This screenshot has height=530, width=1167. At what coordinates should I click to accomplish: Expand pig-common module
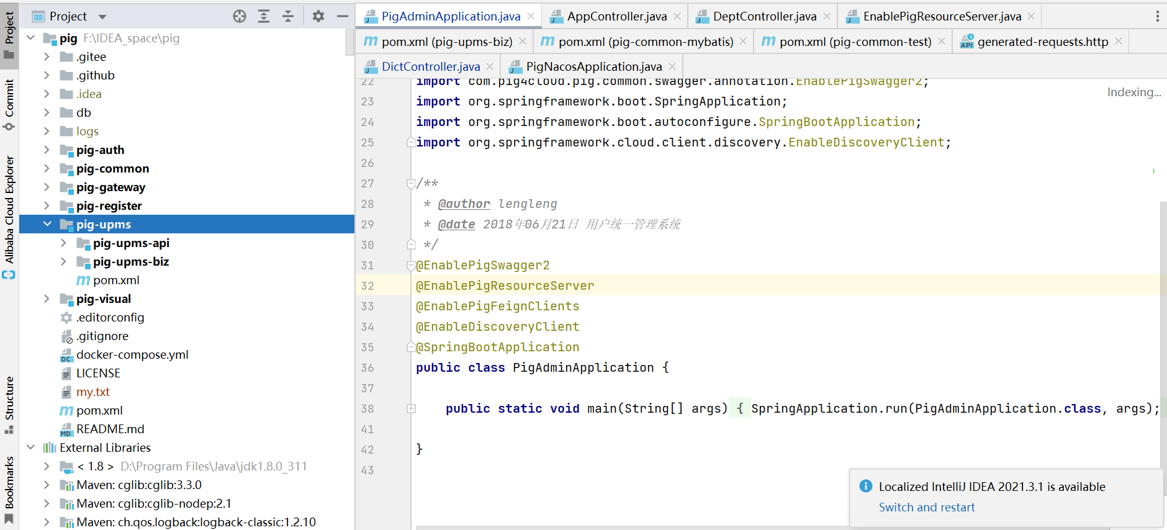(x=47, y=168)
